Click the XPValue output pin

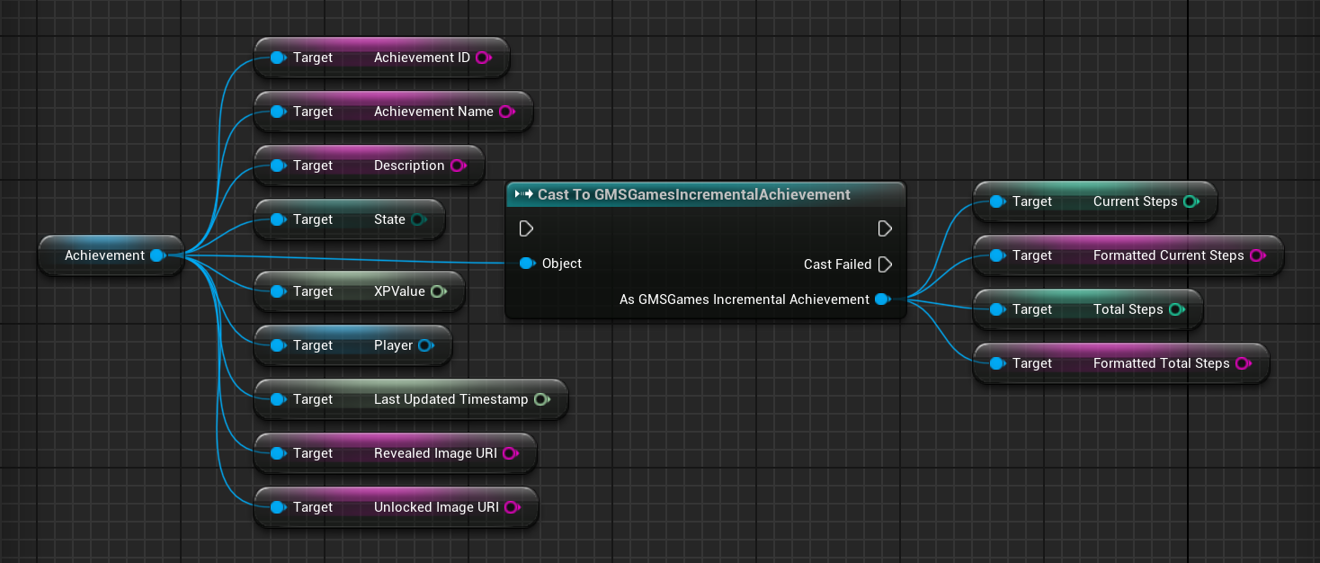(x=438, y=291)
